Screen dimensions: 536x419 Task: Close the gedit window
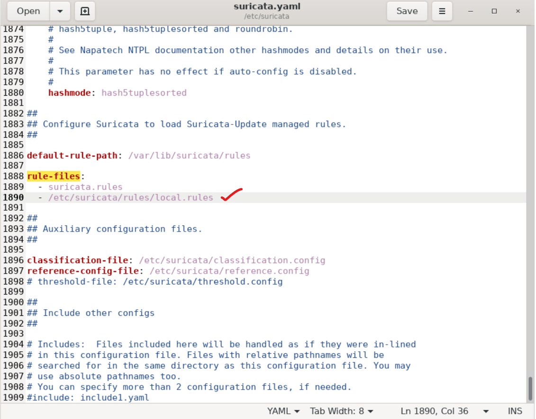(x=518, y=11)
